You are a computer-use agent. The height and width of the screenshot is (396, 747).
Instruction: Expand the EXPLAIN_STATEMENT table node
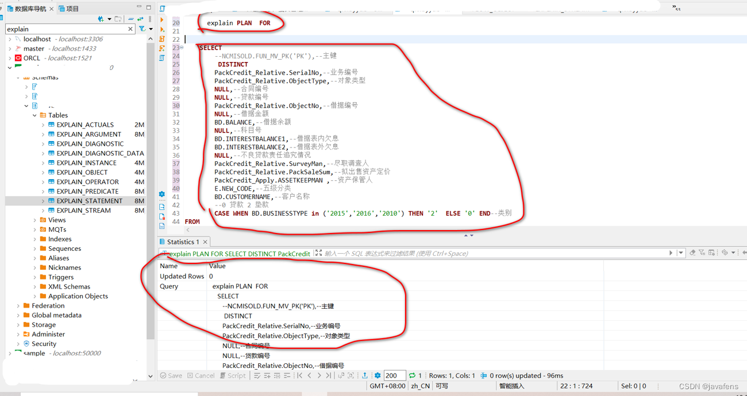coord(44,200)
